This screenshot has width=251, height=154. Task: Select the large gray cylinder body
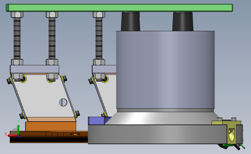[165, 70]
